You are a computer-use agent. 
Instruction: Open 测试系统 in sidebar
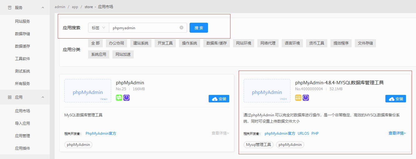pyautogui.click(x=22, y=71)
